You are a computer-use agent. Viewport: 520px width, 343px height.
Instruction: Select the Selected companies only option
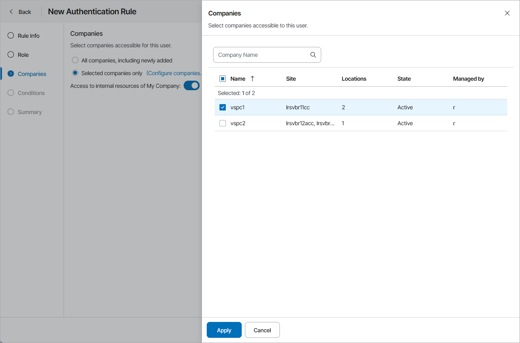click(x=75, y=73)
